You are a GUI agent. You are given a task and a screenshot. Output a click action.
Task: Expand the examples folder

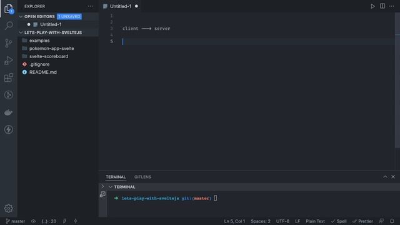[x=39, y=41]
